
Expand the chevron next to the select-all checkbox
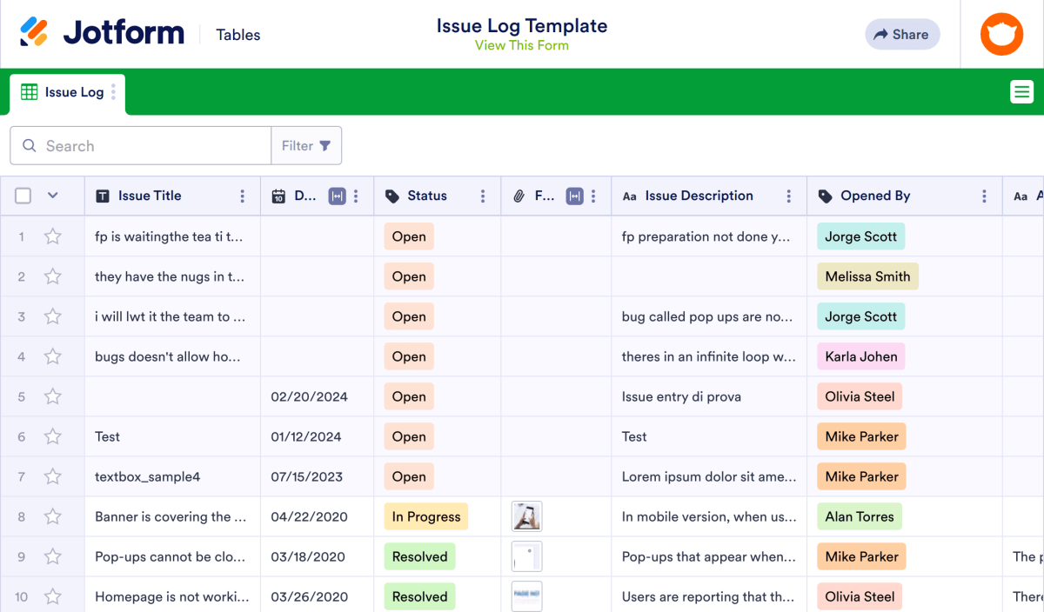coord(54,196)
